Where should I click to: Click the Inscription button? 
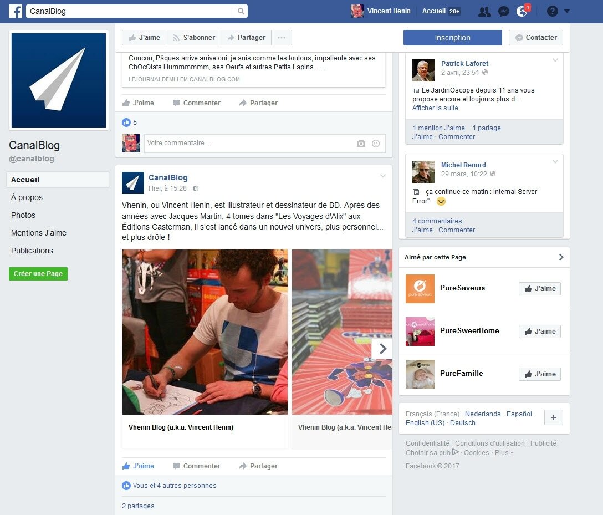point(453,38)
